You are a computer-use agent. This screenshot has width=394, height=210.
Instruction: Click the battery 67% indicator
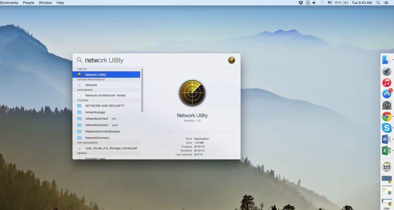[x=342, y=3]
